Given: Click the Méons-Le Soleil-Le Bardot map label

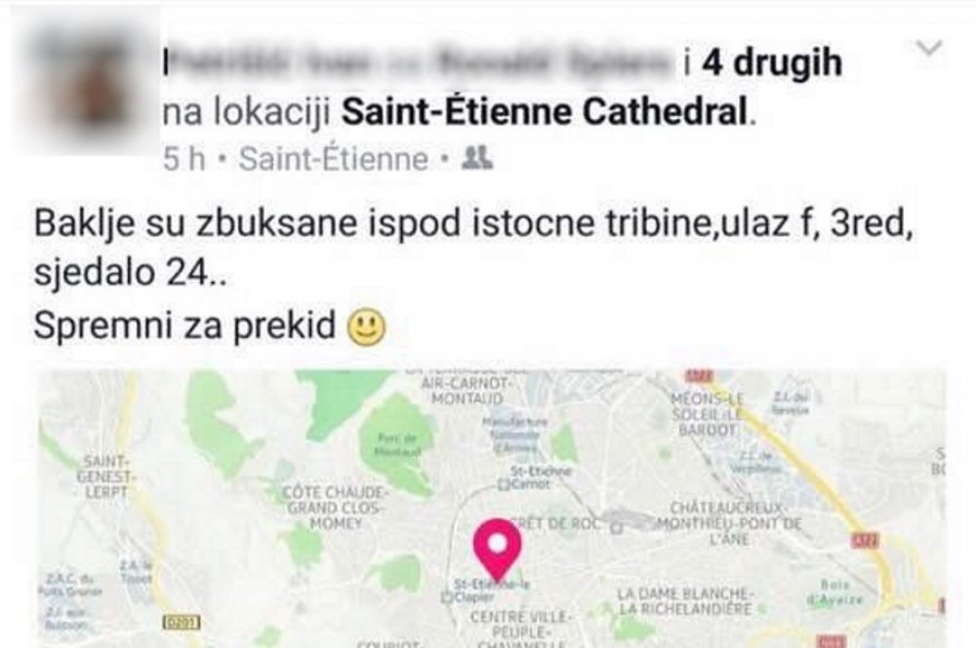Looking at the screenshot, I should [708, 414].
